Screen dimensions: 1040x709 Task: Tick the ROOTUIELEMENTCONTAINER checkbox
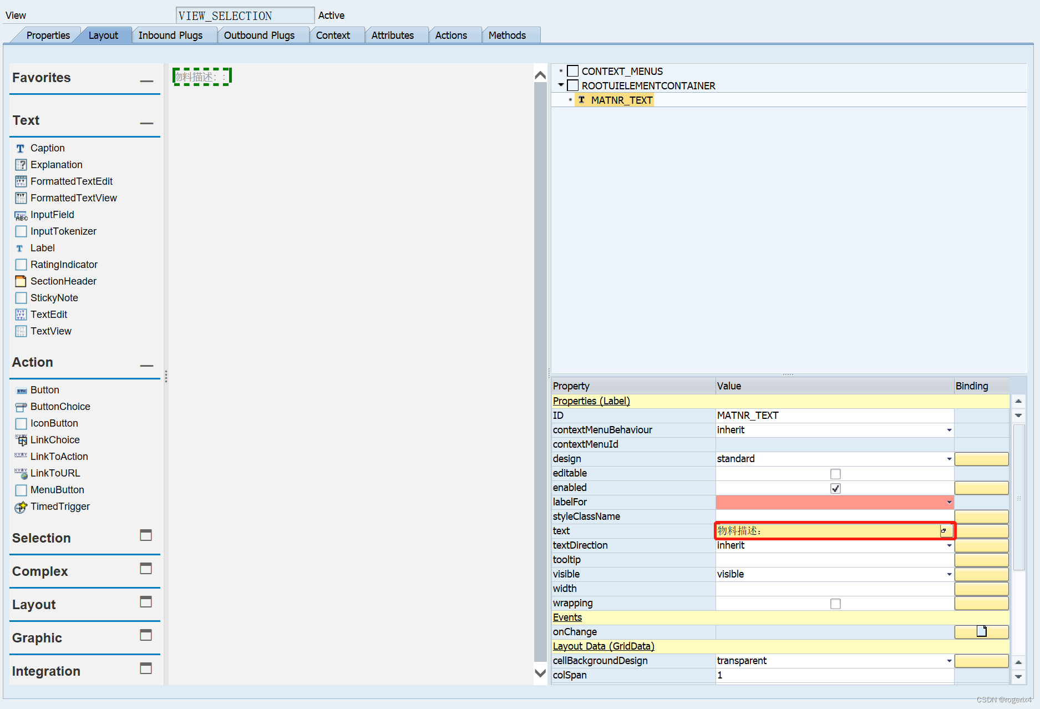pos(573,85)
